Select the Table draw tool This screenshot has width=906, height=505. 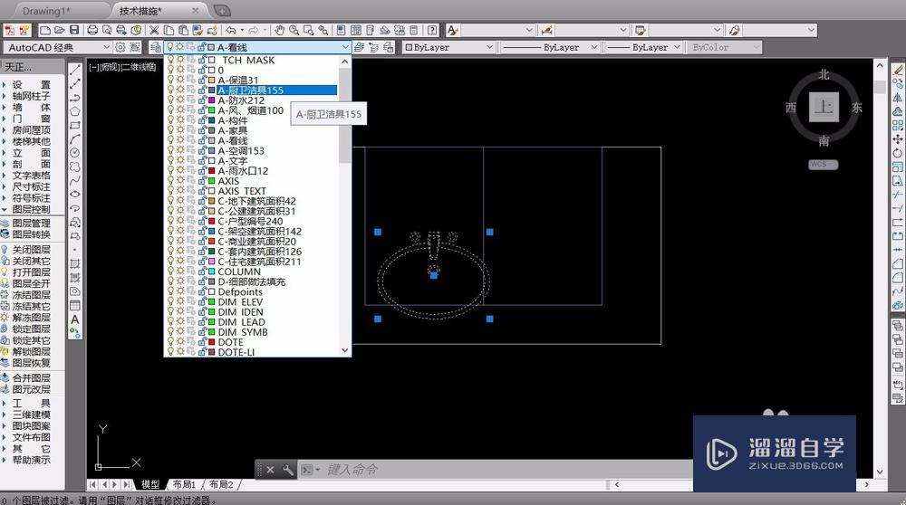click(75, 305)
